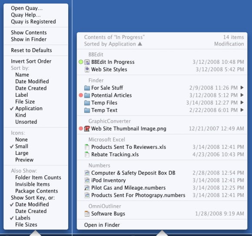Choose Invert Sort Order from the menu
This screenshot has width=252, height=236.
click(31, 61)
